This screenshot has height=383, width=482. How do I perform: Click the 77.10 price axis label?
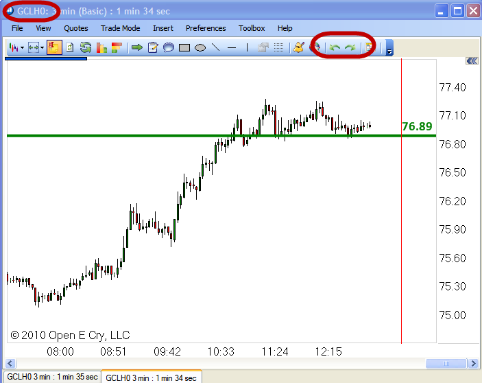click(453, 116)
